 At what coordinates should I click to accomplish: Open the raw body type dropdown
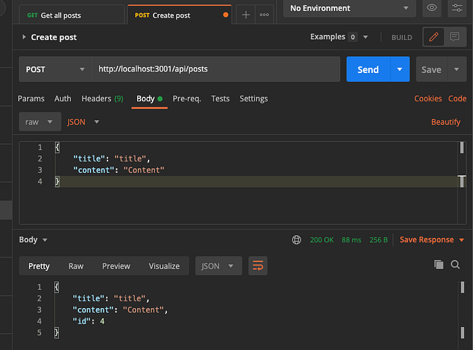[x=40, y=122]
